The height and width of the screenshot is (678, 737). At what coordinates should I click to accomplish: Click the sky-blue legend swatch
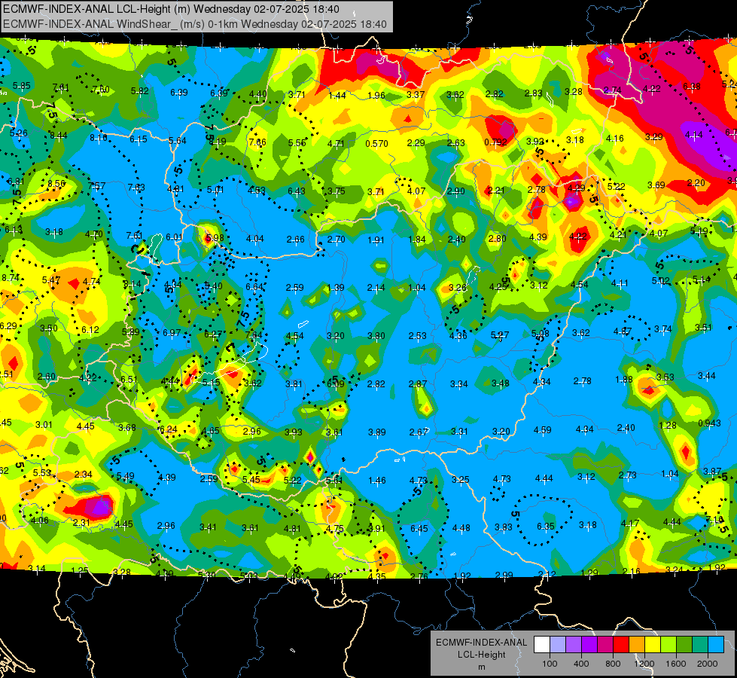tap(716, 645)
